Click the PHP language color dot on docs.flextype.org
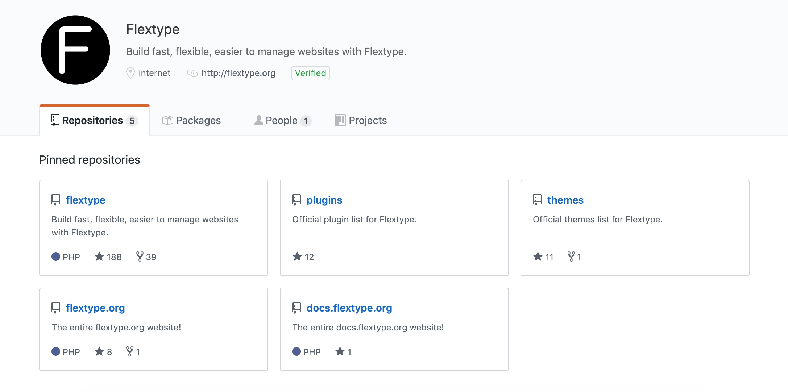788x392 pixels. point(296,351)
